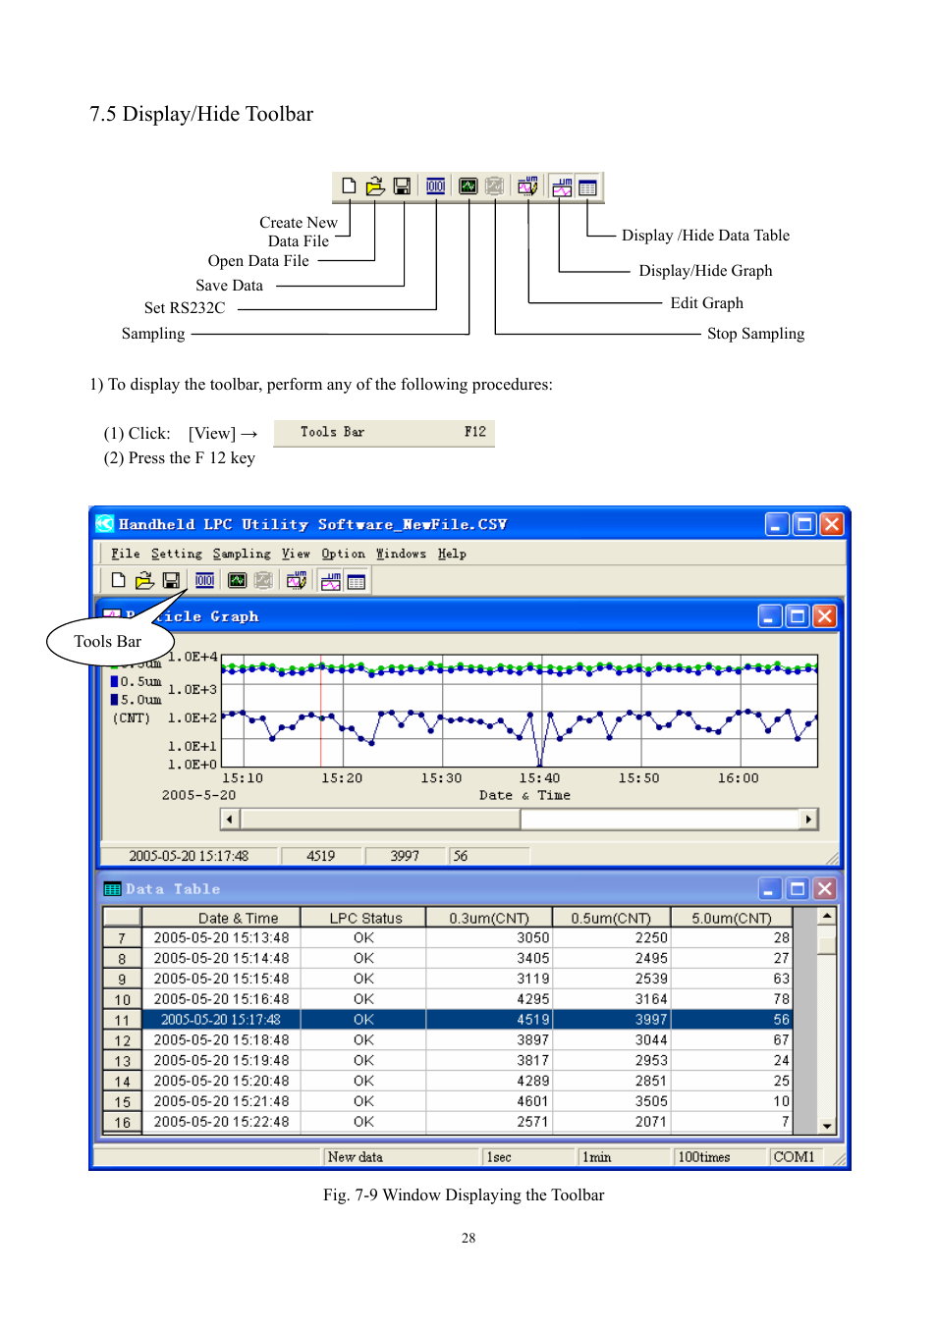The width and height of the screenshot is (937, 1326).
Task: Click data table scroll up arrow
Action: [827, 917]
